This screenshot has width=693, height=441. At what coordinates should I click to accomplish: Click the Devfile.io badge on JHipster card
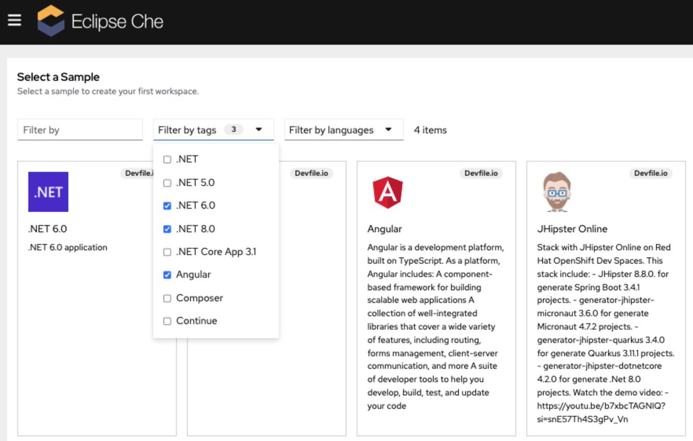tap(650, 173)
